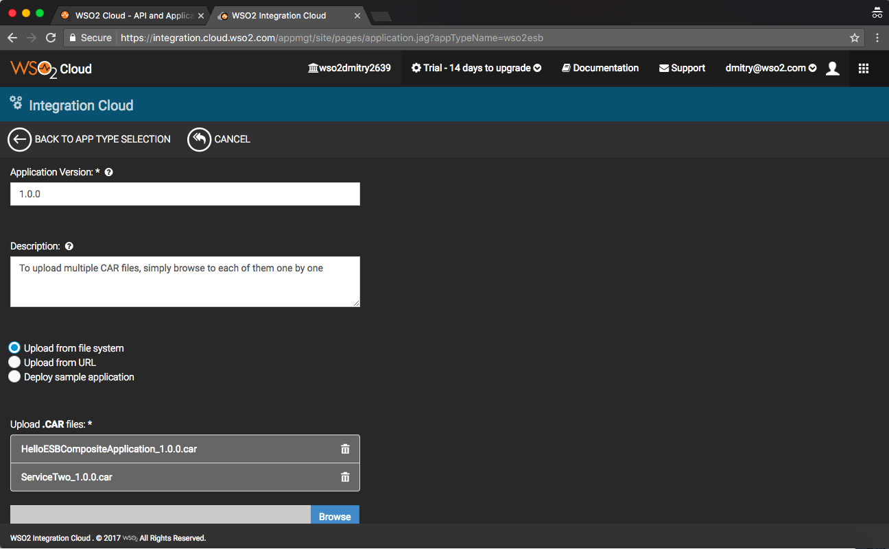Reload the page using browser refresh icon
Image resolution: width=889 pixels, height=549 pixels.
pos(51,38)
